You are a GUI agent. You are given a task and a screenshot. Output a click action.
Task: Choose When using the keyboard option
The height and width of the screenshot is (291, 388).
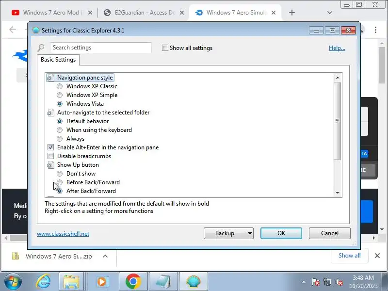60,130
